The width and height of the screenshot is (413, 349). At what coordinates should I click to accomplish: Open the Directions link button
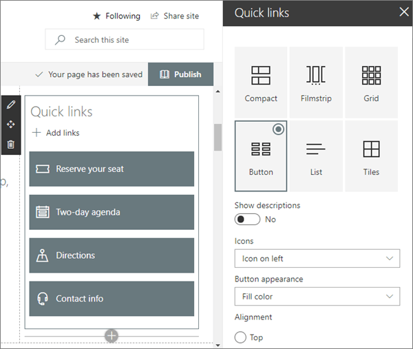click(x=112, y=255)
